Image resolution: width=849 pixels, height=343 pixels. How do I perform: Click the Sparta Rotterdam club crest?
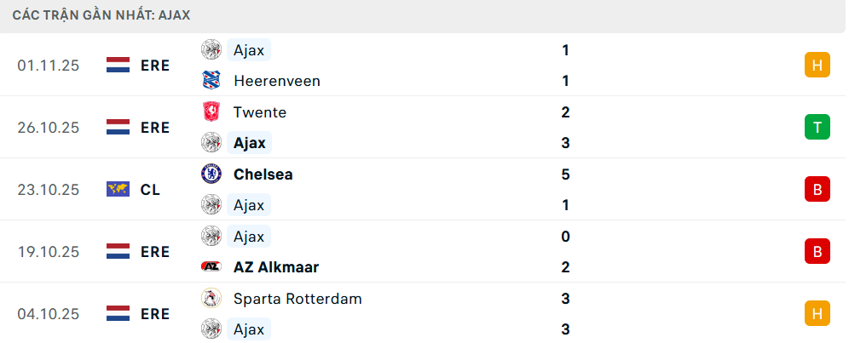pos(211,299)
